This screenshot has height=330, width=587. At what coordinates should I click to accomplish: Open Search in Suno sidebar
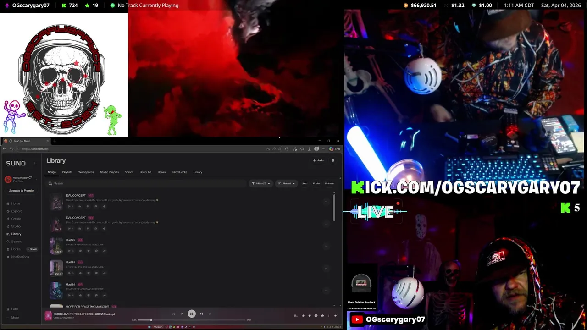14,242
